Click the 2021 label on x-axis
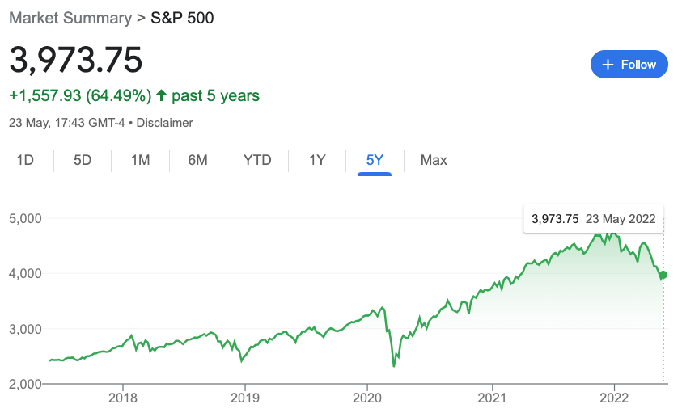The width and height of the screenshot is (682, 417). click(491, 397)
